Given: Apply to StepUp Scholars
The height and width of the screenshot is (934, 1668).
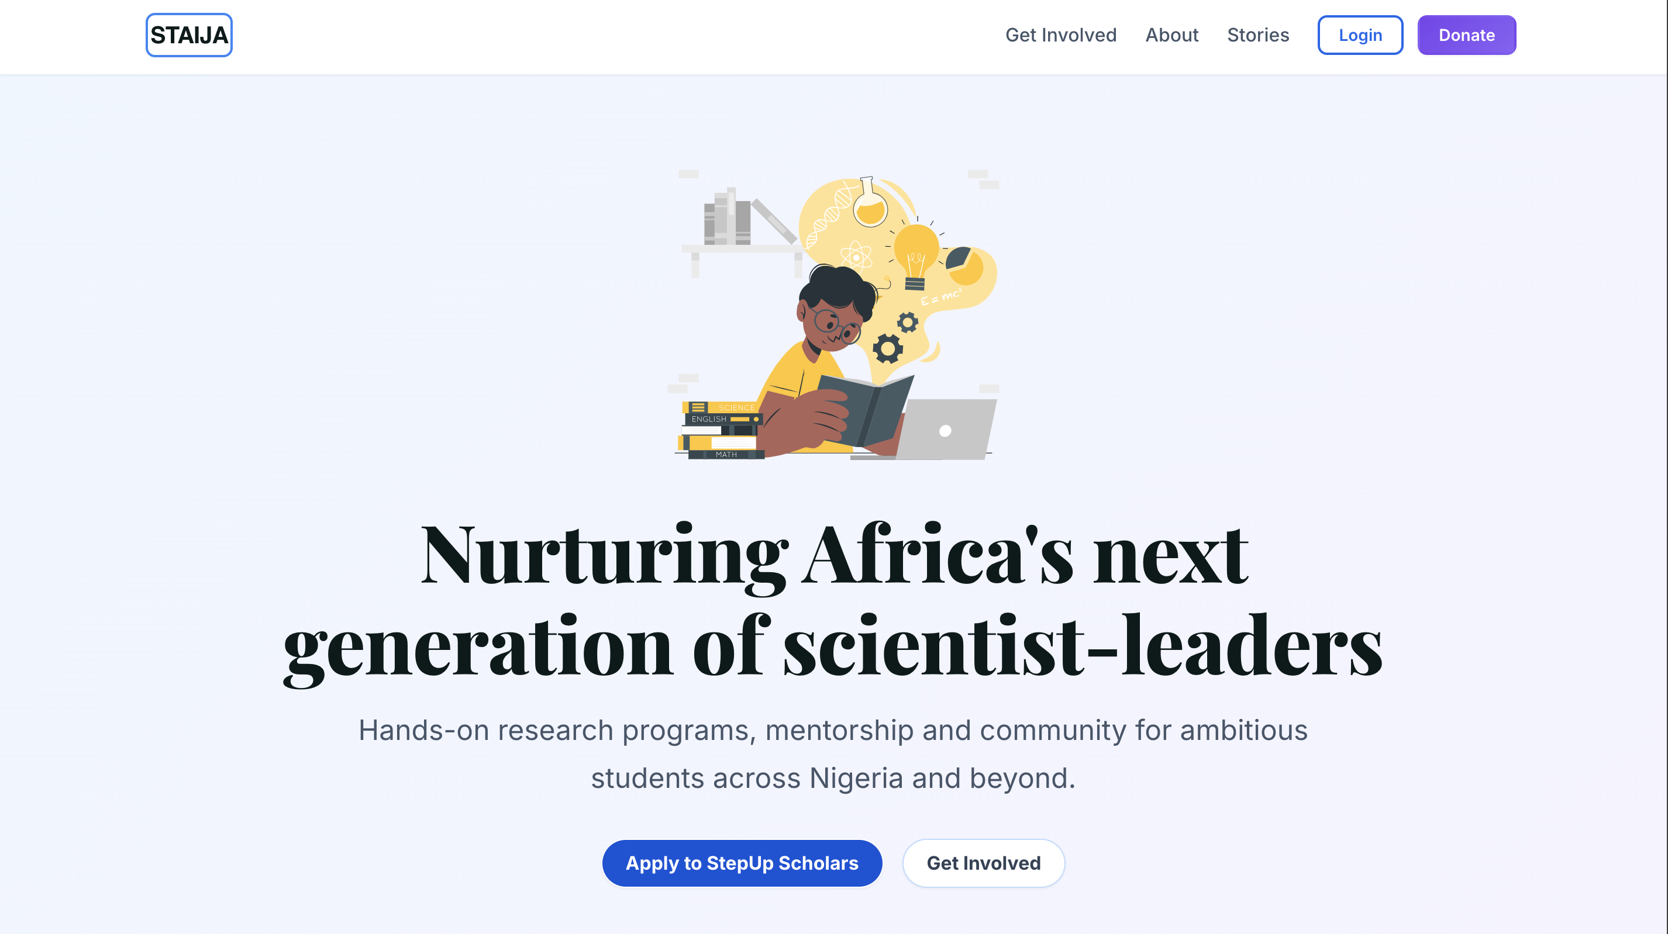Looking at the screenshot, I should 742,863.
